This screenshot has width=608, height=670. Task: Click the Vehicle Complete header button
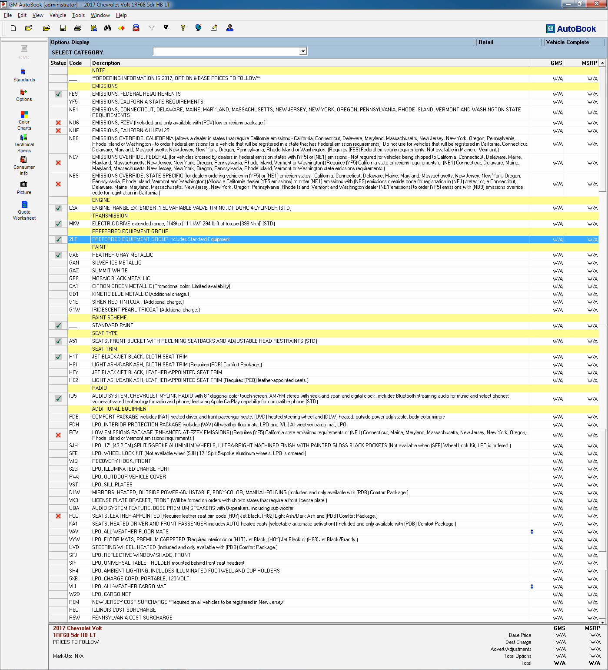(x=574, y=42)
